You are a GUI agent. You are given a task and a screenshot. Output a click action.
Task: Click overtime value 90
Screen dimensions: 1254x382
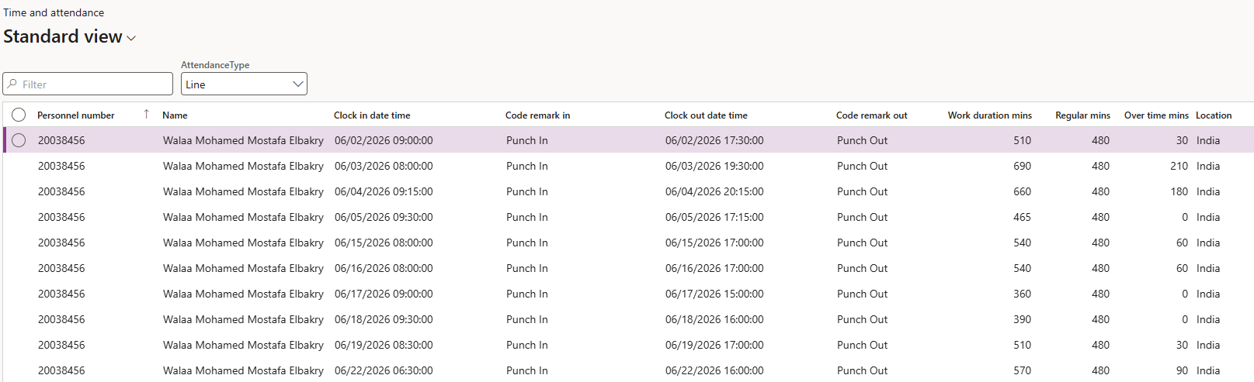(1182, 370)
